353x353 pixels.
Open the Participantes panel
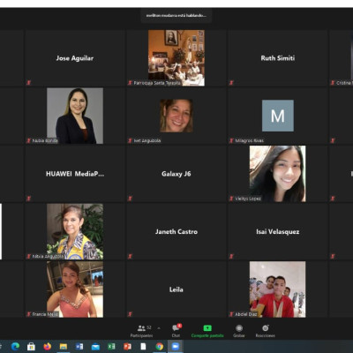141,331
